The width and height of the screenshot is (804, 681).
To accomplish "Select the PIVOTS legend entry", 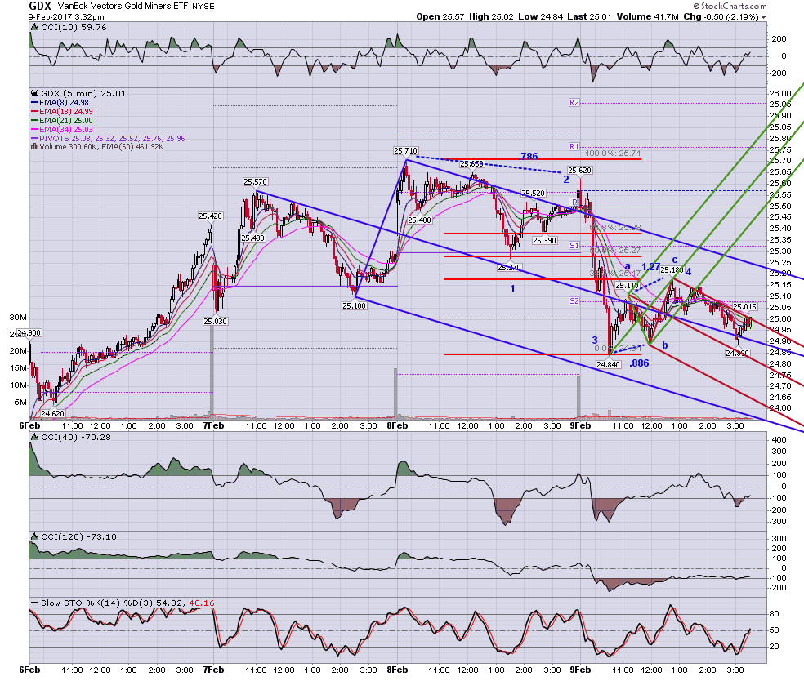I will point(108,138).
